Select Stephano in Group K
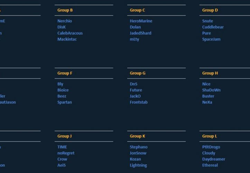Viewport: 250px width, 173px height. click(138, 147)
